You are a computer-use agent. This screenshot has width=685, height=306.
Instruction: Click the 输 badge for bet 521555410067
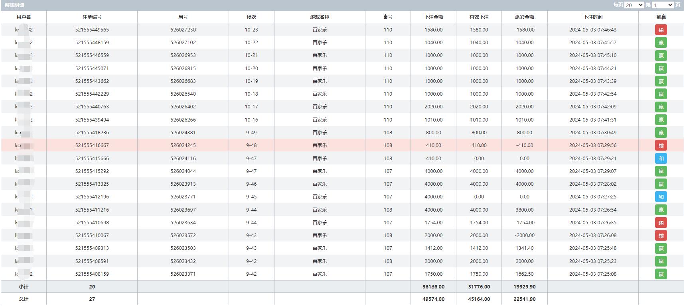[661, 235]
